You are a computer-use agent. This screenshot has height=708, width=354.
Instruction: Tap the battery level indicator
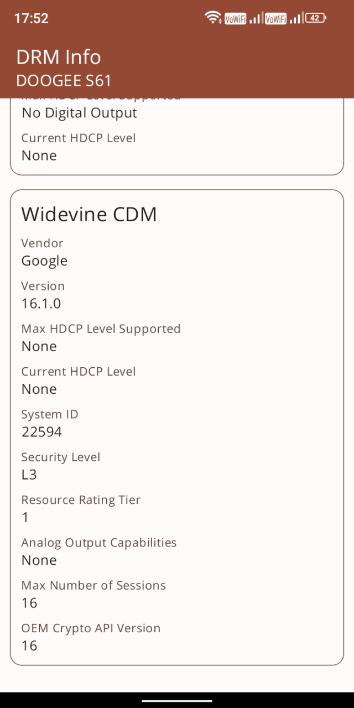315,18
